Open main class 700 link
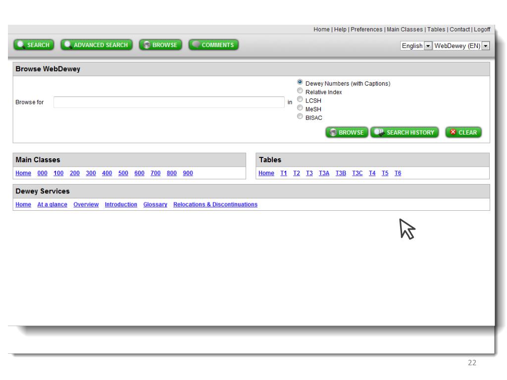 click(155, 173)
